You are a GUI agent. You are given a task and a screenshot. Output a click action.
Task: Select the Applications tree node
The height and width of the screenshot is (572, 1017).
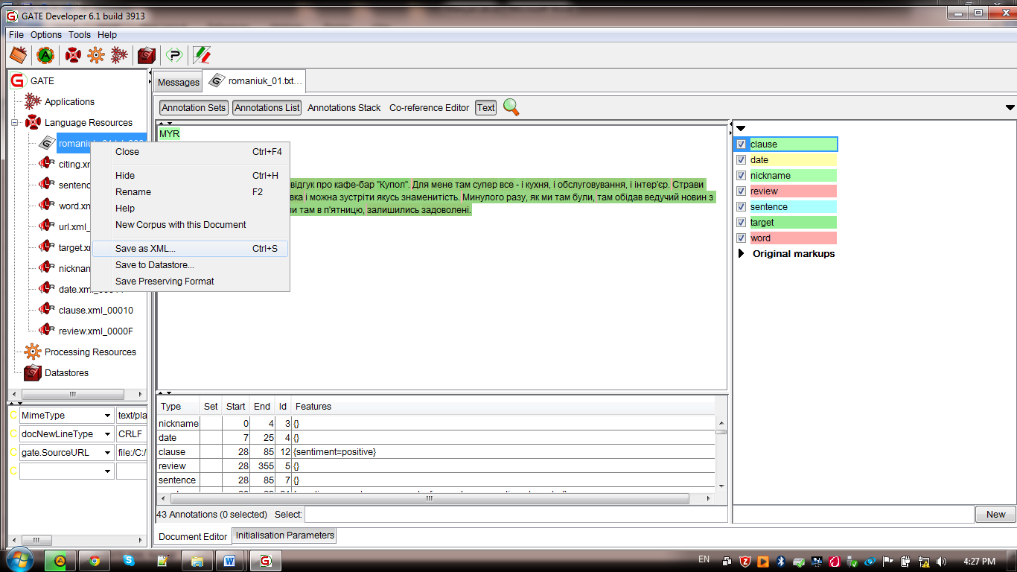point(69,101)
